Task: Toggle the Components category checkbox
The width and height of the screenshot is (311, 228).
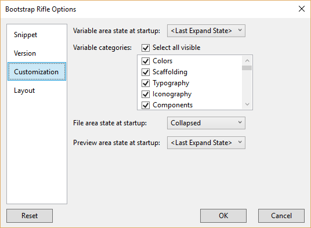Action: coord(146,105)
